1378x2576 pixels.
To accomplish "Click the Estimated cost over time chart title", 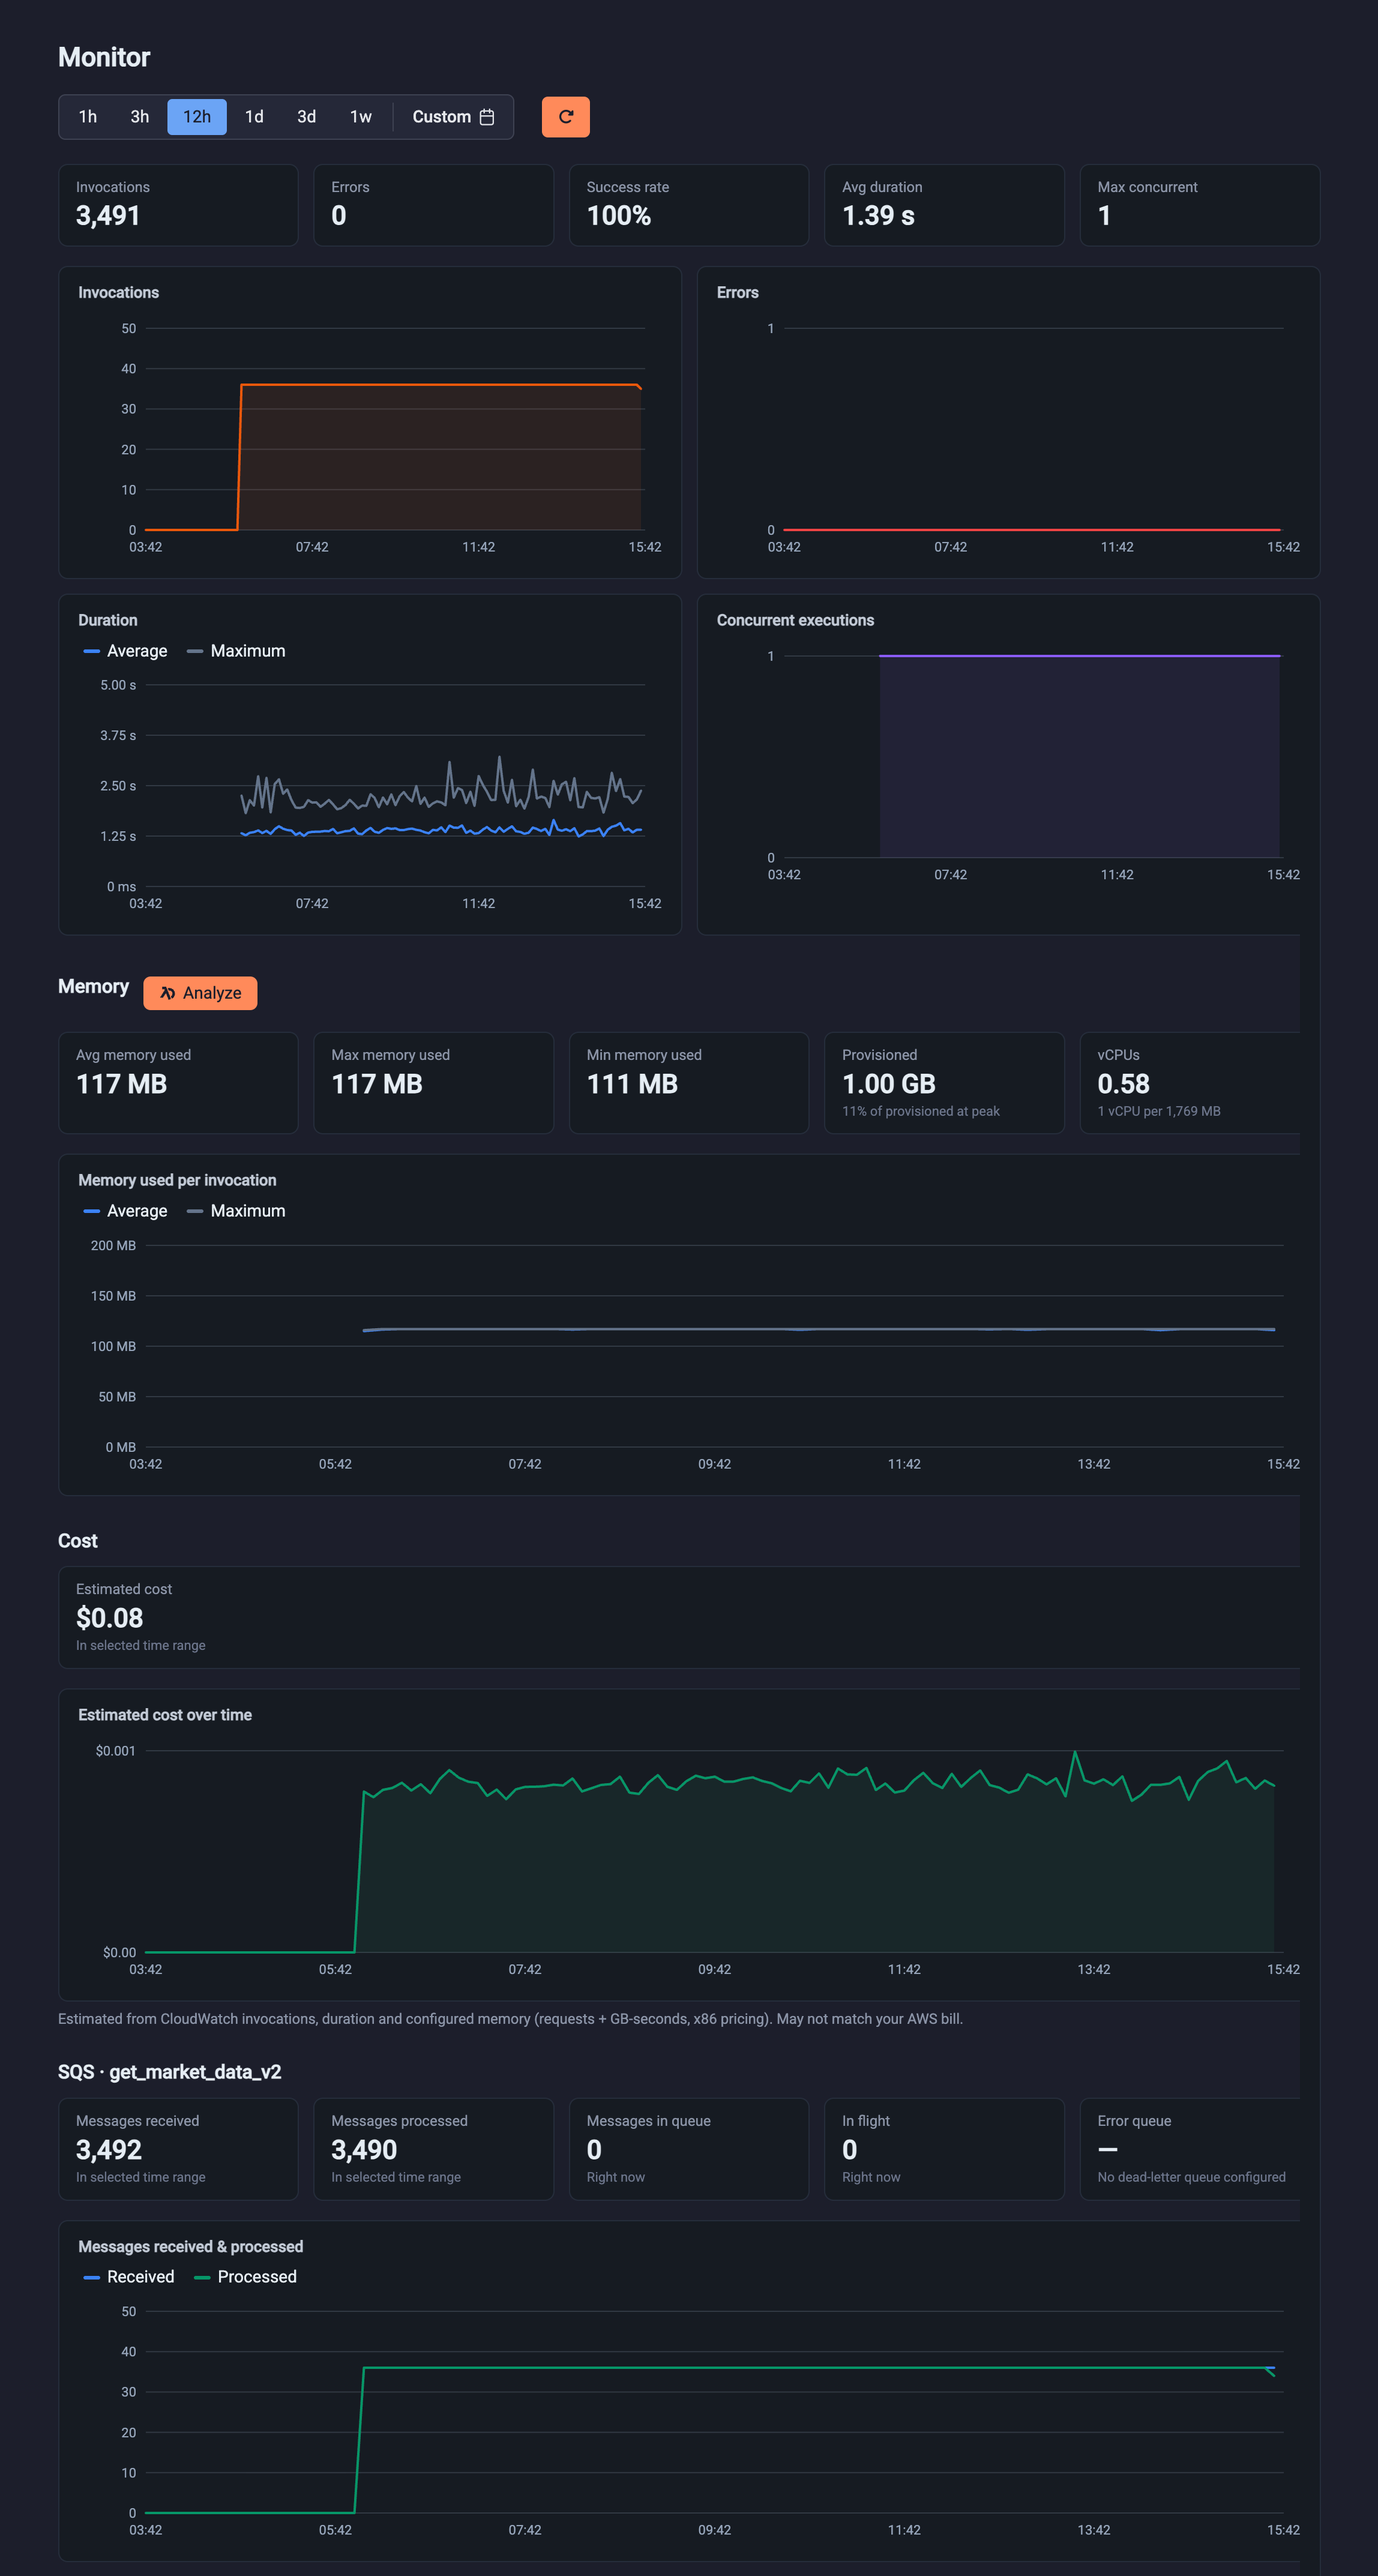I will [x=165, y=1715].
